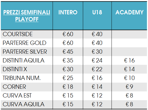This screenshot has width=148, height=110.
Task: Select the DISTINTI AQUILA row label
Action: [x=24, y=60]
